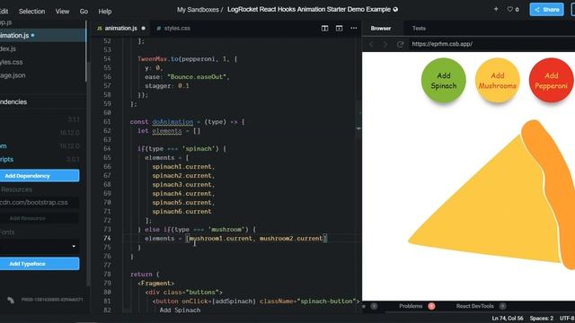Screen dimensions: 575x323
Task: Switch to the styles.css editor tab
Action: pos(177,28)
